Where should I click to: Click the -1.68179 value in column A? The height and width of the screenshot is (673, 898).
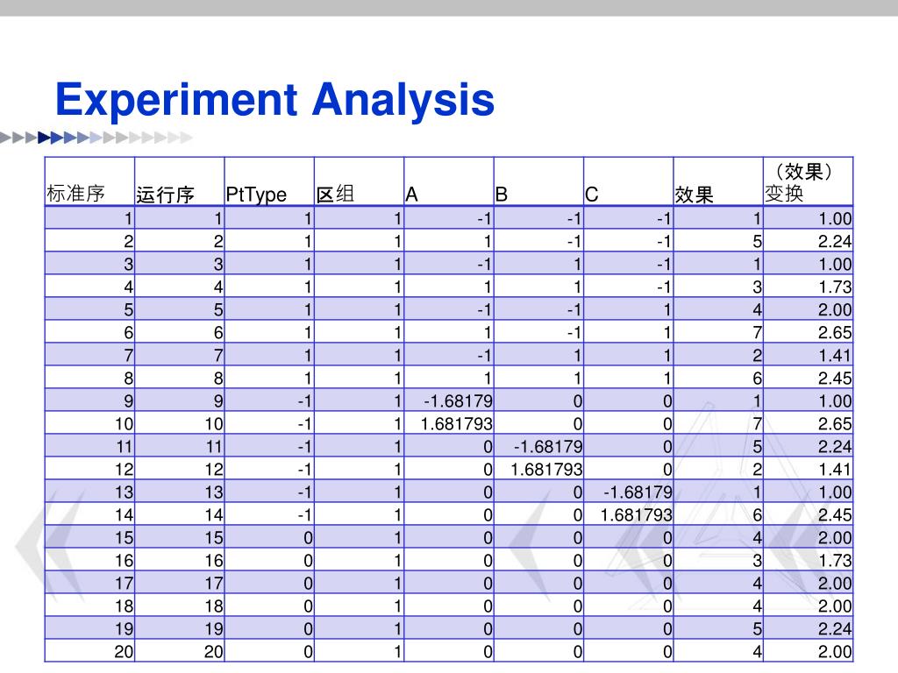click(x=458, y=401)
